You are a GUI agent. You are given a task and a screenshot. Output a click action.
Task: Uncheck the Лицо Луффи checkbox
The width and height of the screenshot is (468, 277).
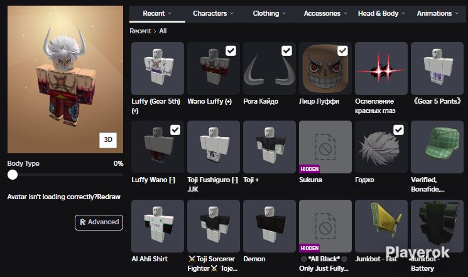(342, 51)
